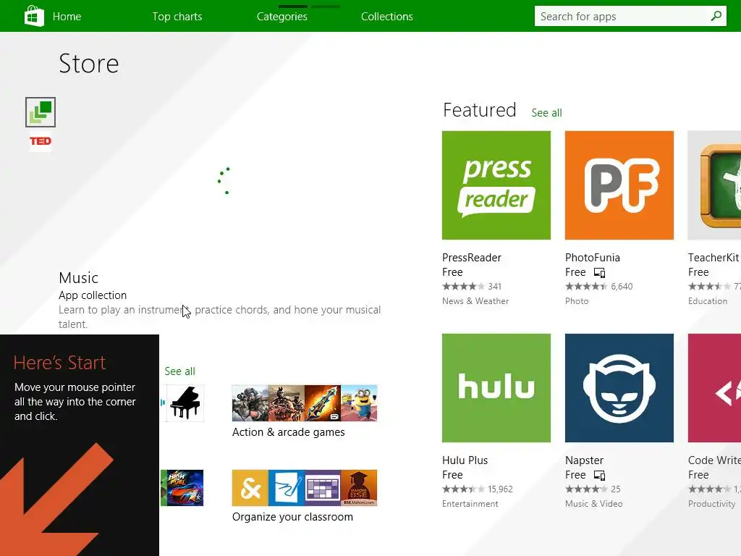Click the search magnifier icon
Screen dimensions: 741x556
click(x=716, y=16)
